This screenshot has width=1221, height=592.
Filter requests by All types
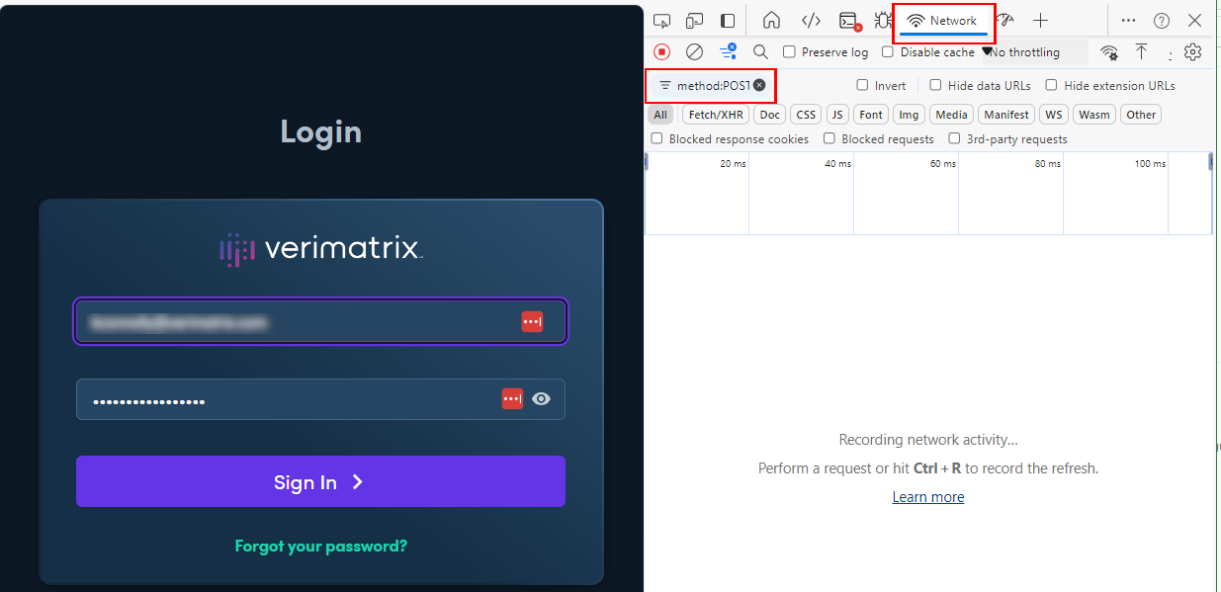point(660,115)
